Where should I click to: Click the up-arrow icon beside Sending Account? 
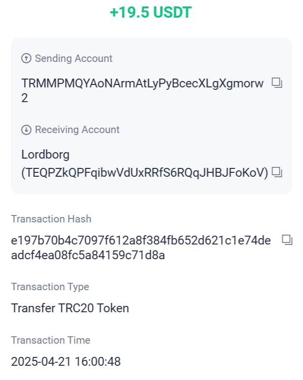(26, 58)
